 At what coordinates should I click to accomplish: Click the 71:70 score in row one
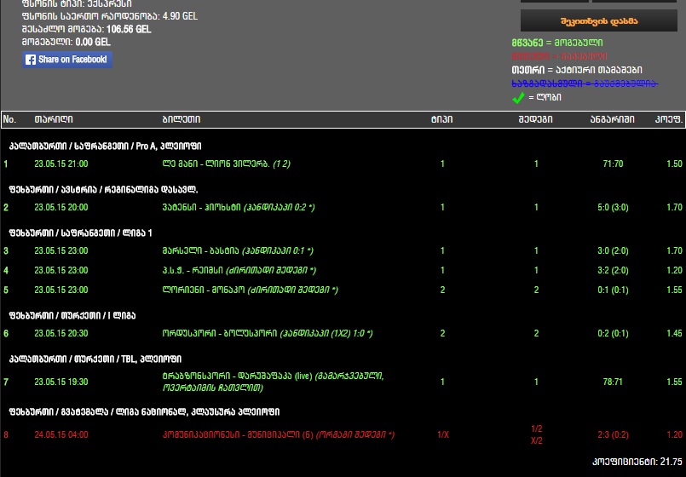pos(612,164)
